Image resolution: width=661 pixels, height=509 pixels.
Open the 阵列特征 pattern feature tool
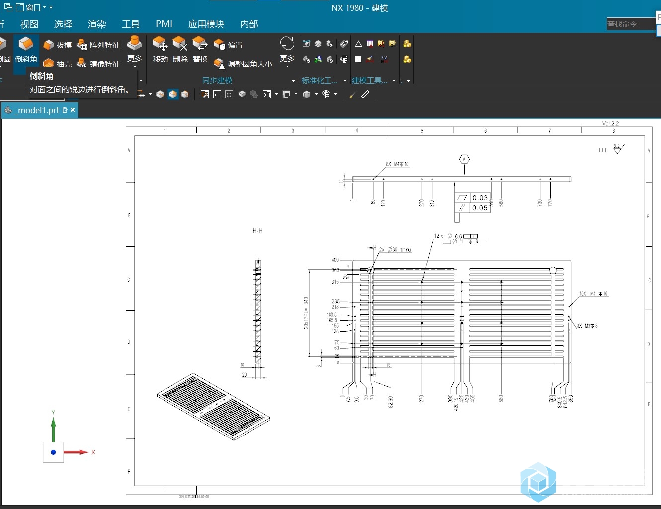(x=98, y=45)
